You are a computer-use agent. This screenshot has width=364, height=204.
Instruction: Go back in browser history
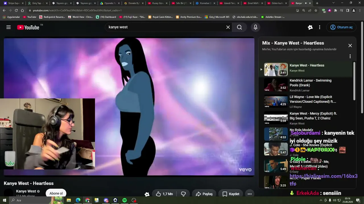(x=4, y=10)
